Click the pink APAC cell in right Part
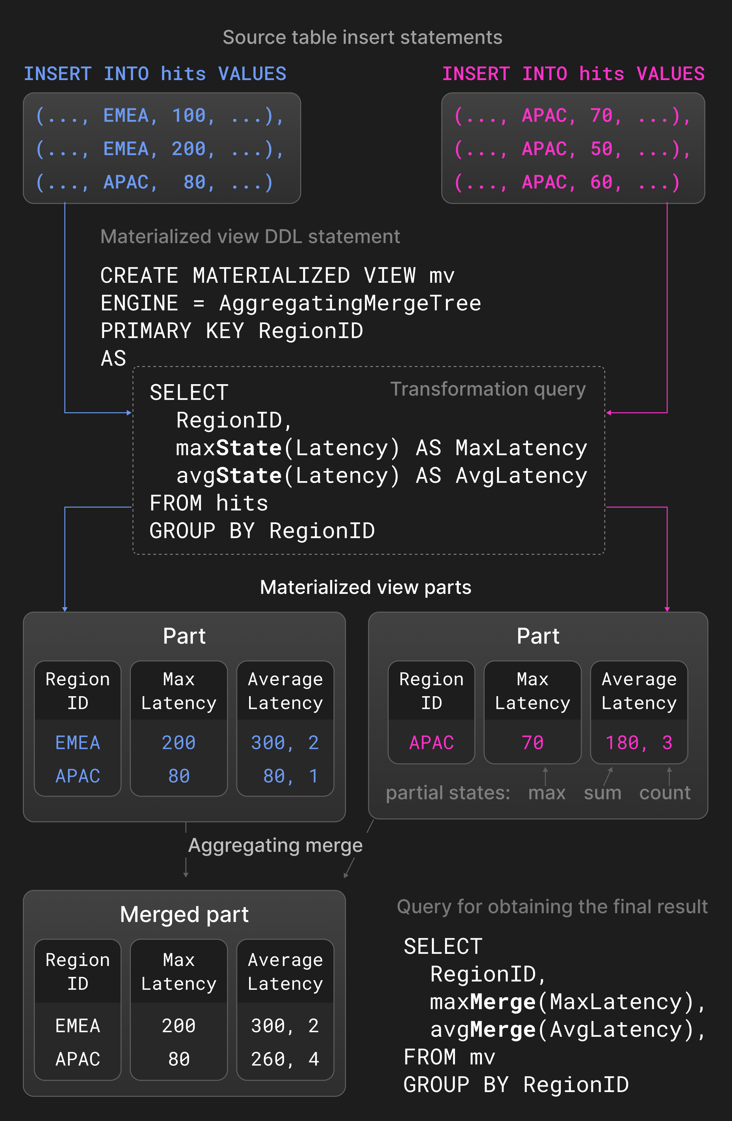 click(x=431, y=743)
